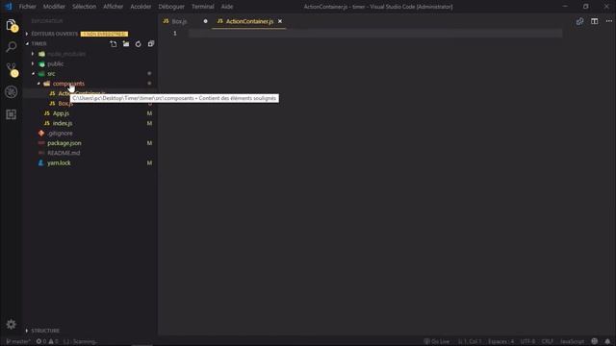This screenshot has height=346, width=616.
Task: Open the Manage gear icon
Action: pos(11,324)
